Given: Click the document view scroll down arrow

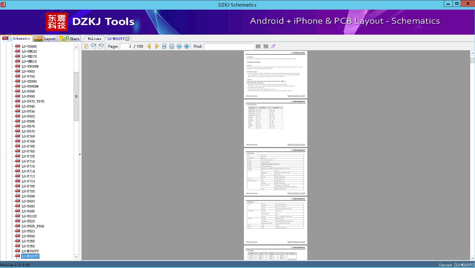Looking at the screenshot, I should point(473,258).
